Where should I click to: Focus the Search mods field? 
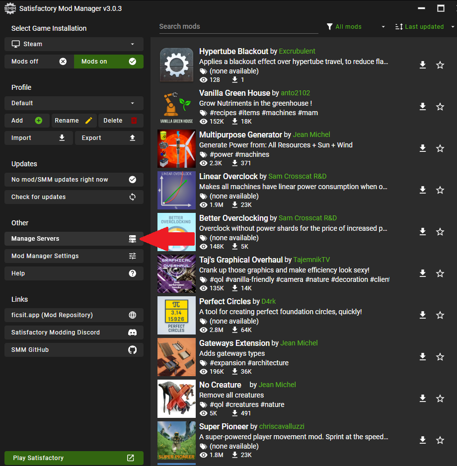click(238, 27)
